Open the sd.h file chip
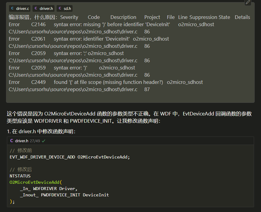Image resolution: width=261 pixels, height=212 pixels. (x=65, y=8)
